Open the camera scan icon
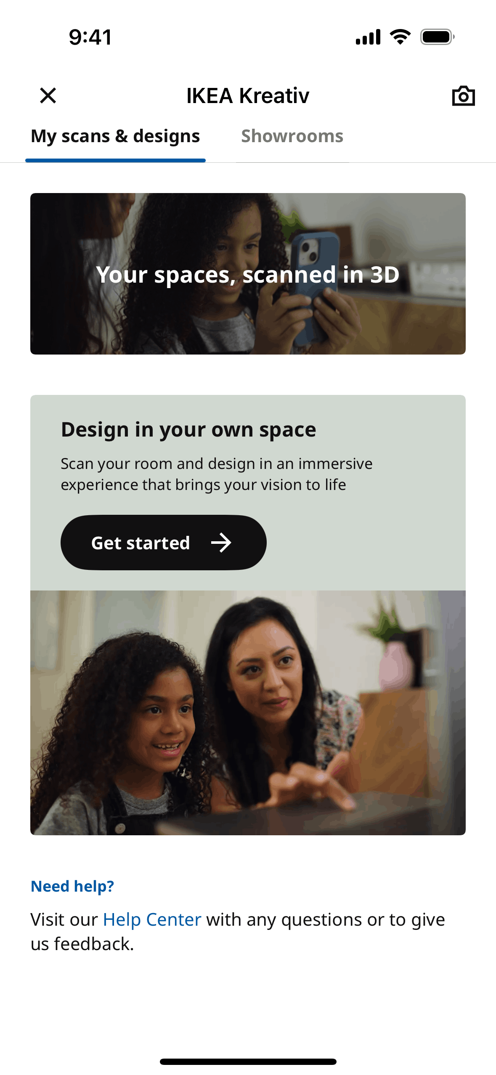The height and width of the screenshot is (1075, 496). 463,96
